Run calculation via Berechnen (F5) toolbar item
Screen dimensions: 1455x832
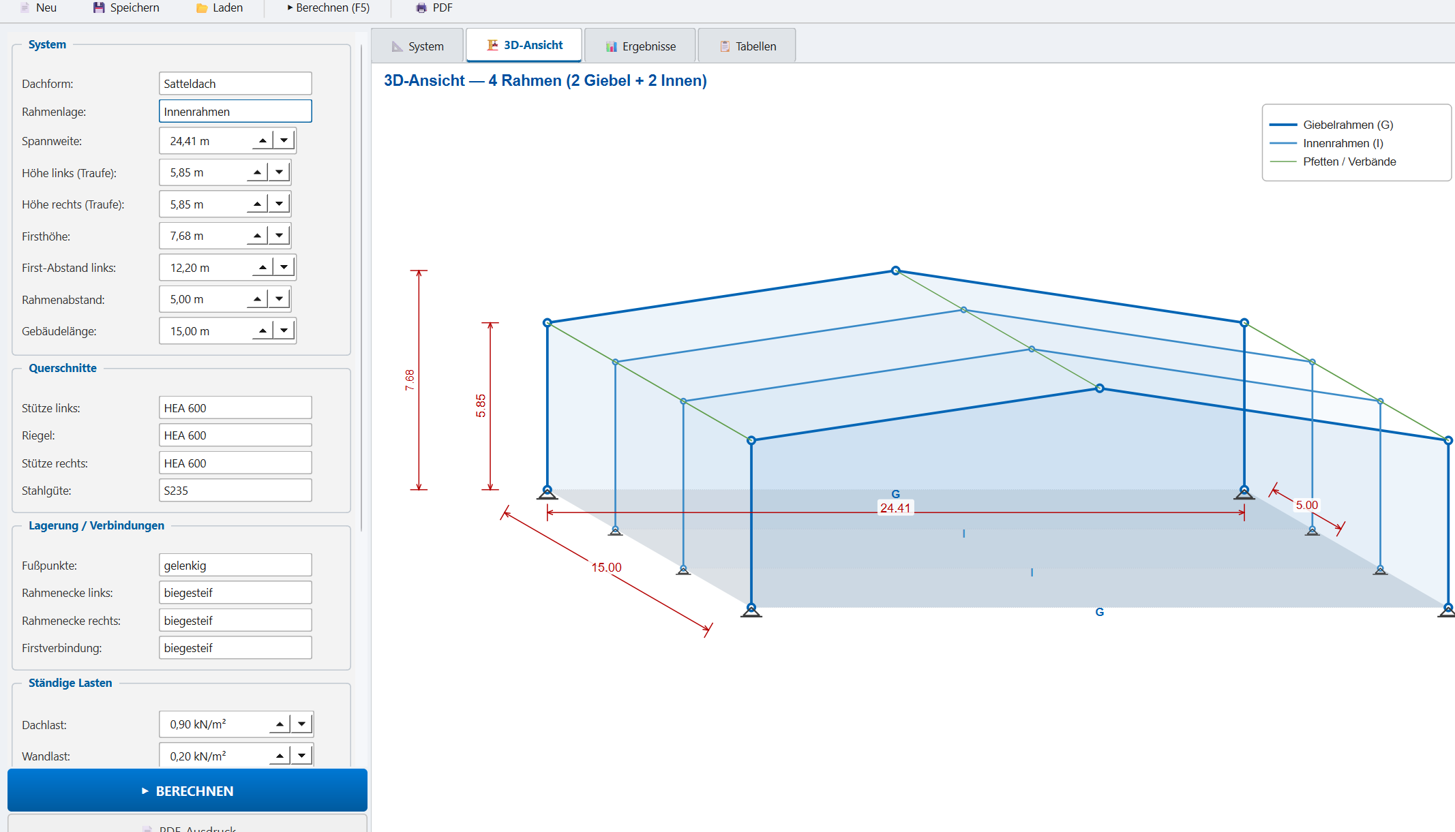[x=328, y=8]
